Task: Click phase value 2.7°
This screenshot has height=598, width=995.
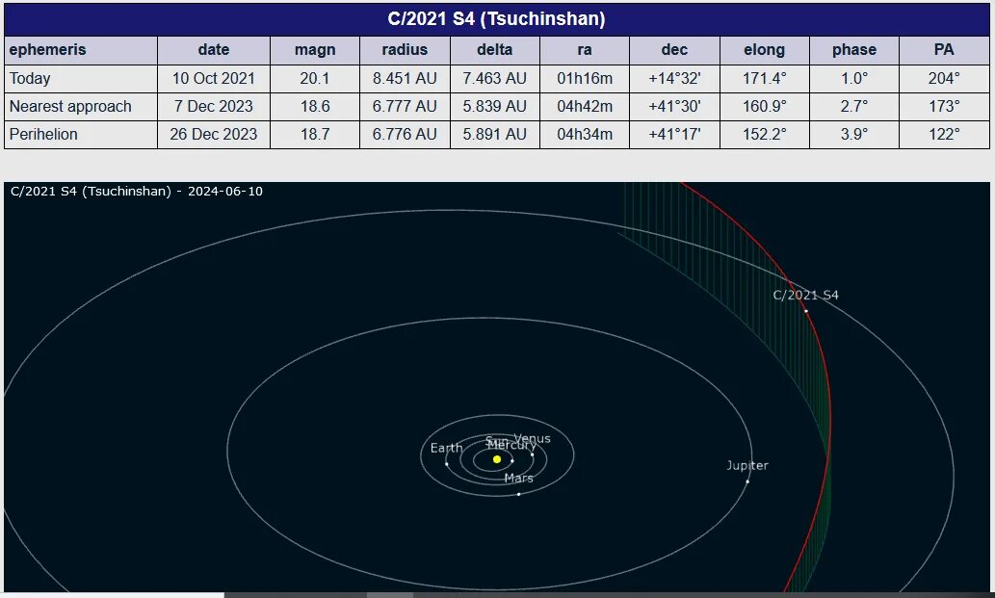Action: pyautogui.click(x=854, y=106)
